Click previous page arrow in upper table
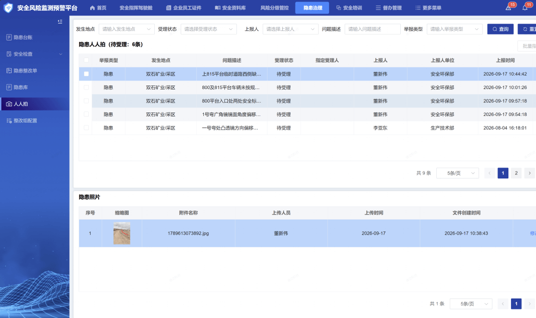Screen dimensions: 536x318 489,173
